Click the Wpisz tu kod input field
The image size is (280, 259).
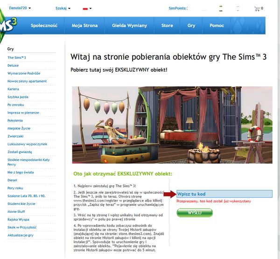[224, 194]
